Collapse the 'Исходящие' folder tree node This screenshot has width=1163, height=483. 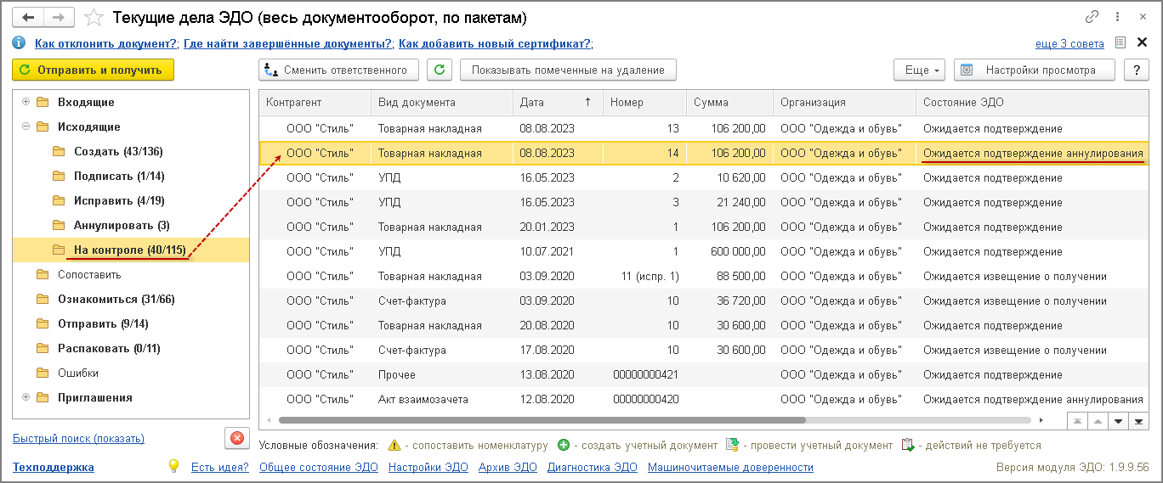coord(26,126)
